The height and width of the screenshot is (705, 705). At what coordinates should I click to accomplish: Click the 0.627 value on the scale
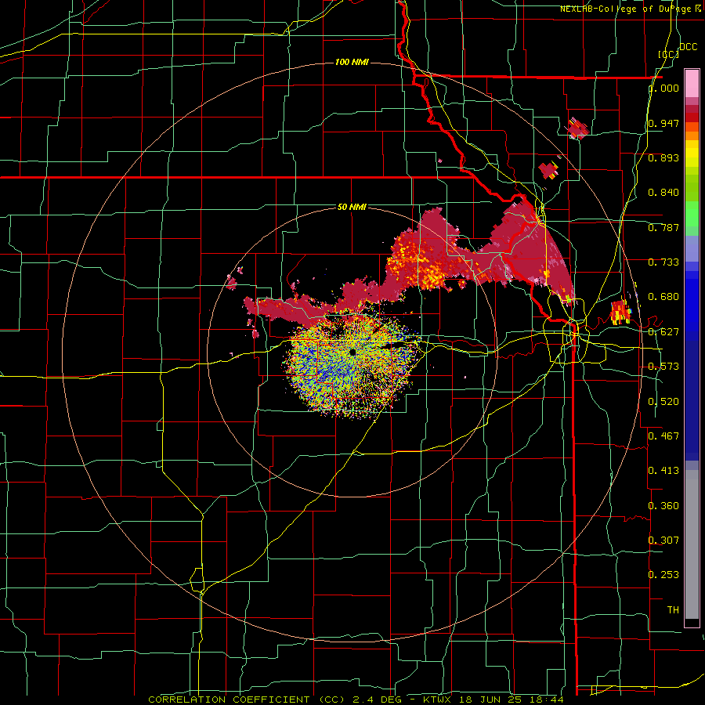point(663,332)
